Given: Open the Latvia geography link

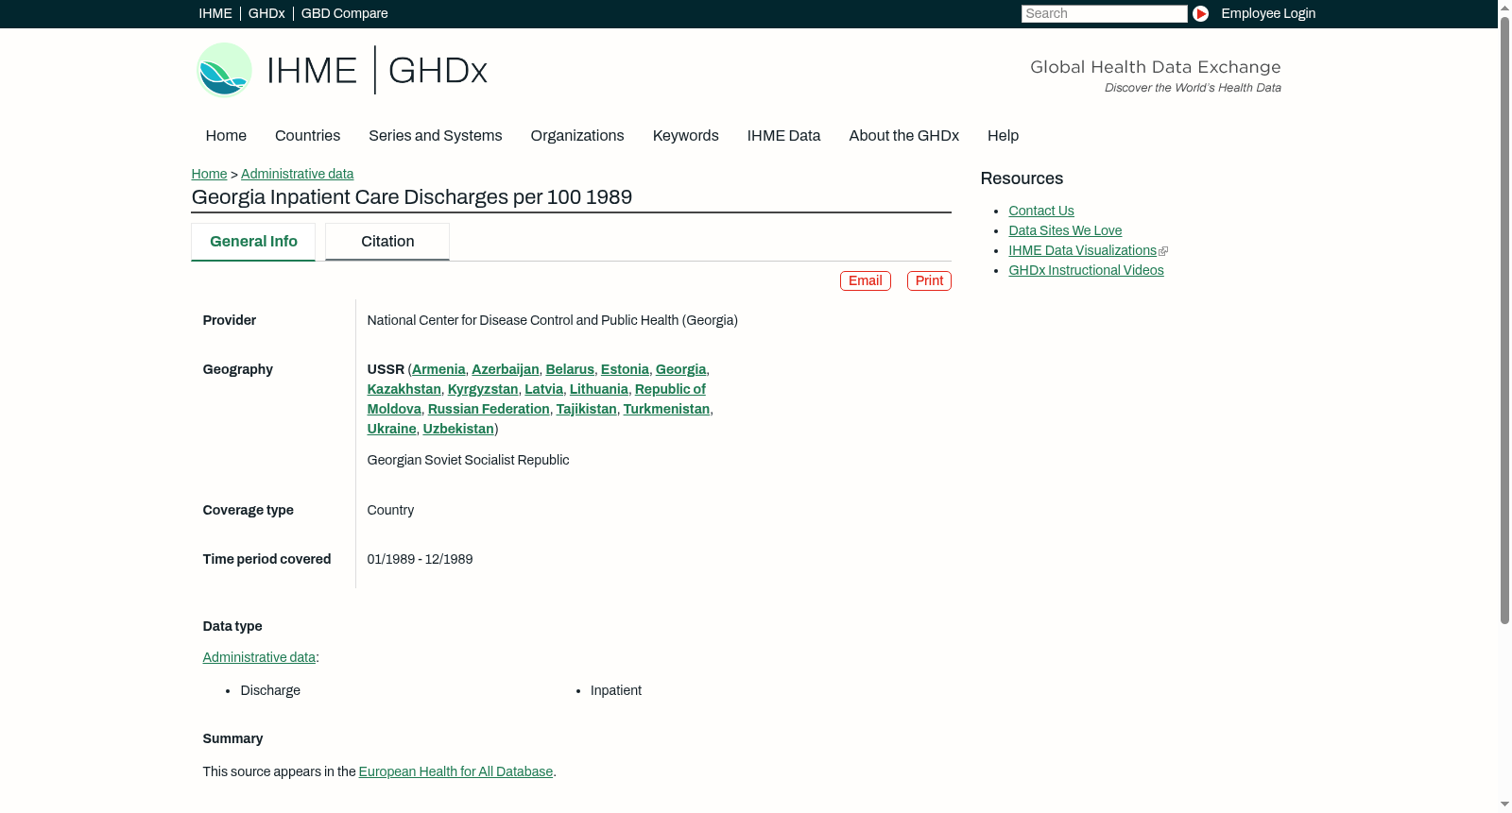Looking at the screenshot, I should [x=544, y=390].
